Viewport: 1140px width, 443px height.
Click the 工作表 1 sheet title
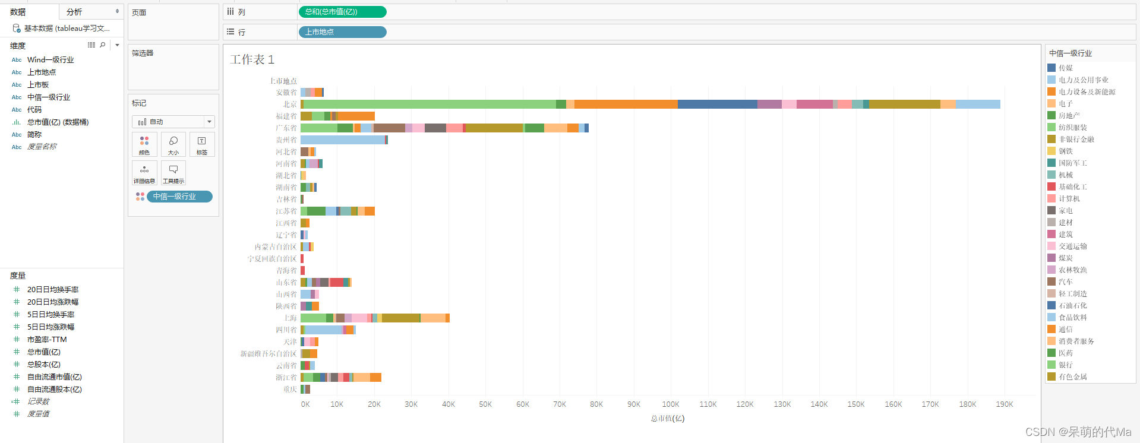click(252, 59)
